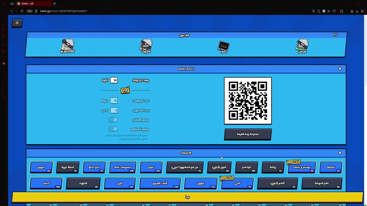Toggle the أنمي category
Image resolution: width=367 pixels, height=206 pixels.
[x=237, y=183]
